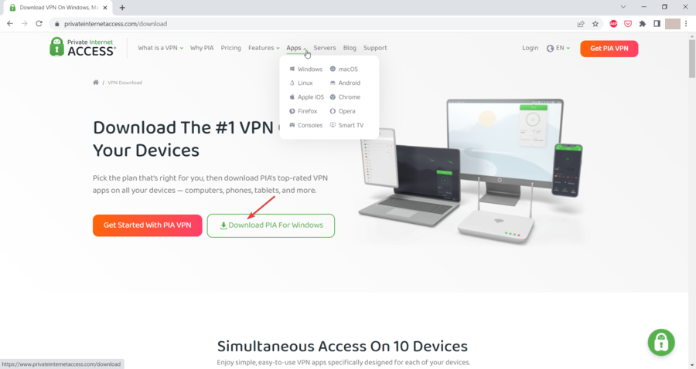
Task: Select Smart TV from the Apps menu
Action: 346,125
